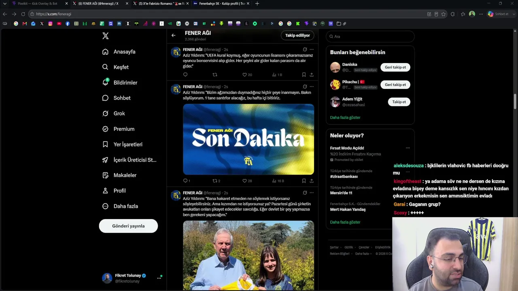Screen dimensions: 518x291
Task: Bookmark the UEFA kural koymuş tweet
Action: click(304, 75)
